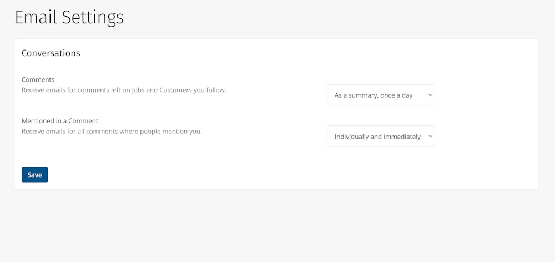Click the Save button
The width and height of the screenshot is (555, 262).
click(x=34, y=174)
